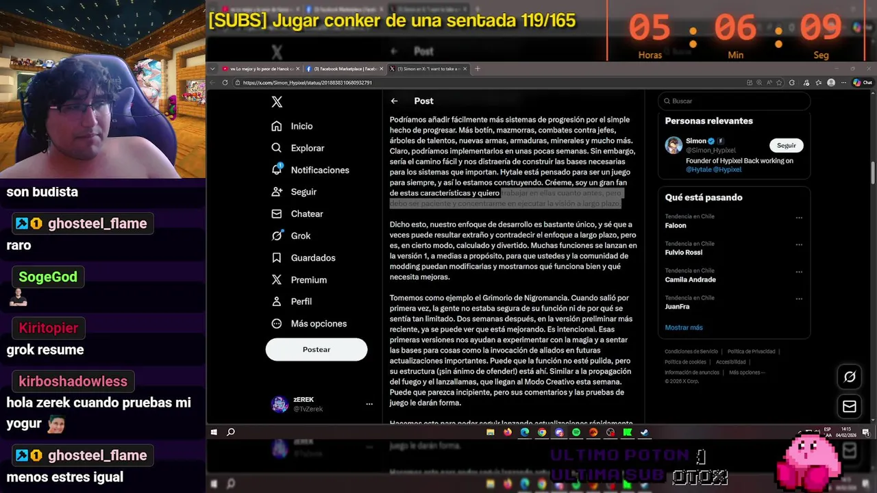Click Seguir button for Simon

click(787, 145)
